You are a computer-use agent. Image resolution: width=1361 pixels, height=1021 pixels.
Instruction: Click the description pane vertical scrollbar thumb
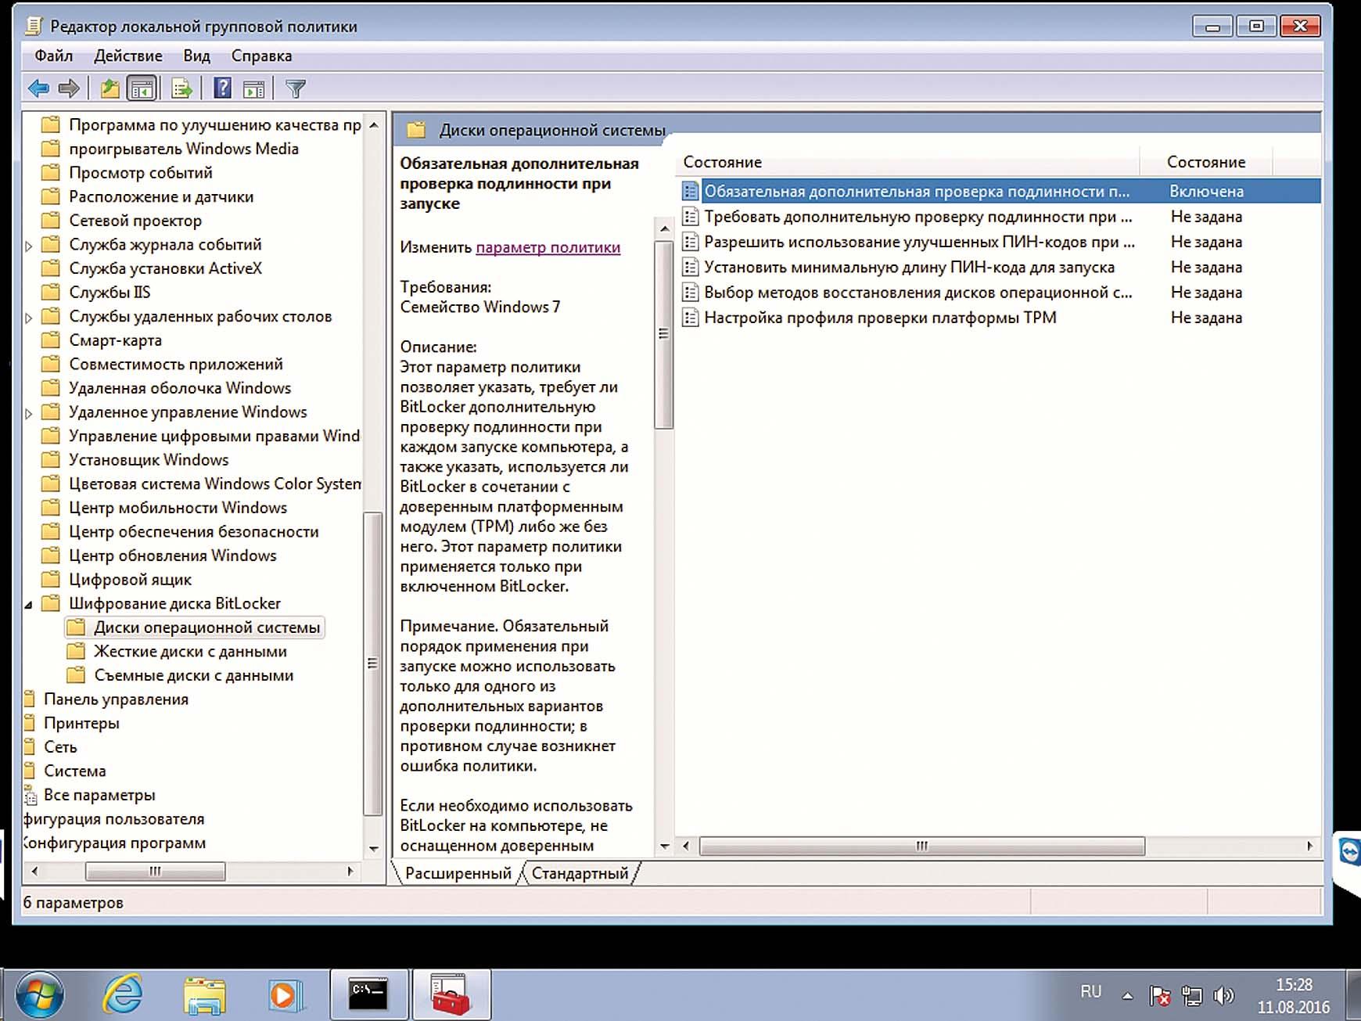[x=663, y=335]
